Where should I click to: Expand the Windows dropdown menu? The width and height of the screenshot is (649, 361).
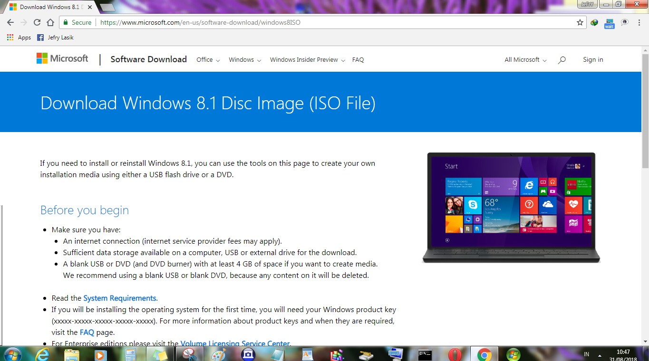[x=244, y=59]
